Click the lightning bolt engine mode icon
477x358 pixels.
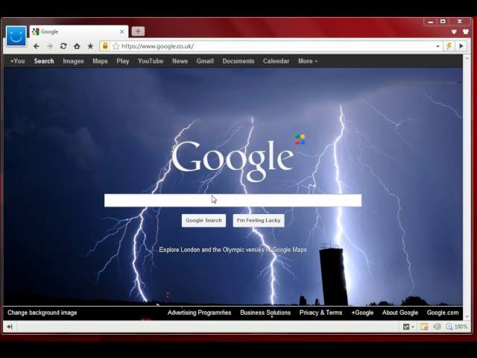pos(449,46)
